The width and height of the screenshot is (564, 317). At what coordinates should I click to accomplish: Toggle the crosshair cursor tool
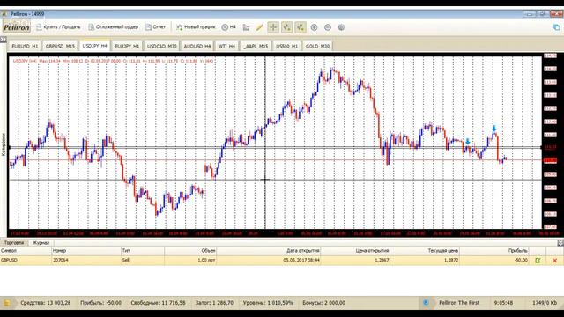click(x=273, y=27)
